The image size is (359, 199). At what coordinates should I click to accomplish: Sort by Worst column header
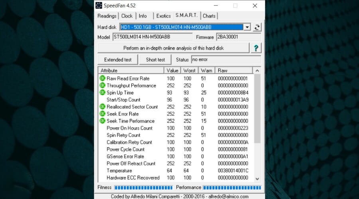[189, 70]
